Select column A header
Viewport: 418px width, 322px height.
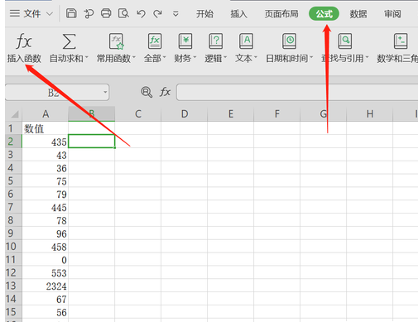tap(46, 114)
